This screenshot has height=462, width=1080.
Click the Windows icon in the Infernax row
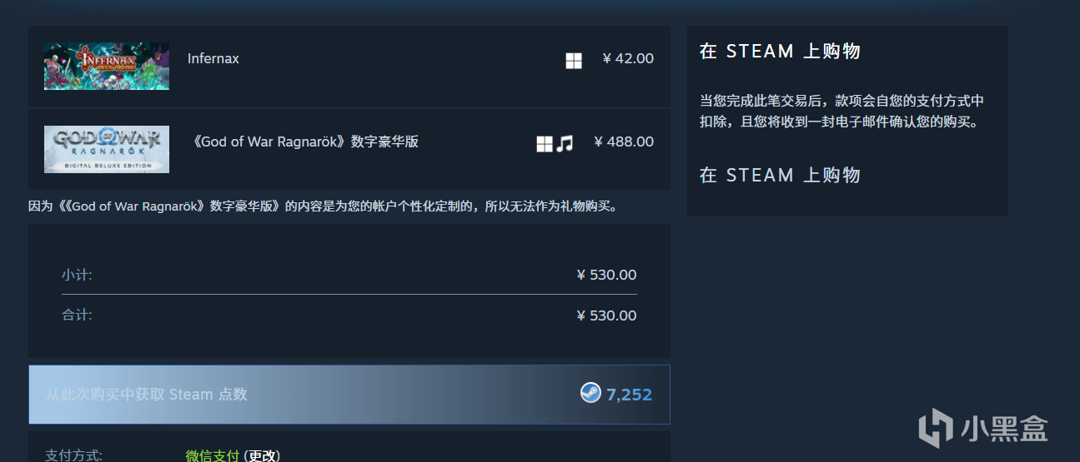tap(574, 61)
